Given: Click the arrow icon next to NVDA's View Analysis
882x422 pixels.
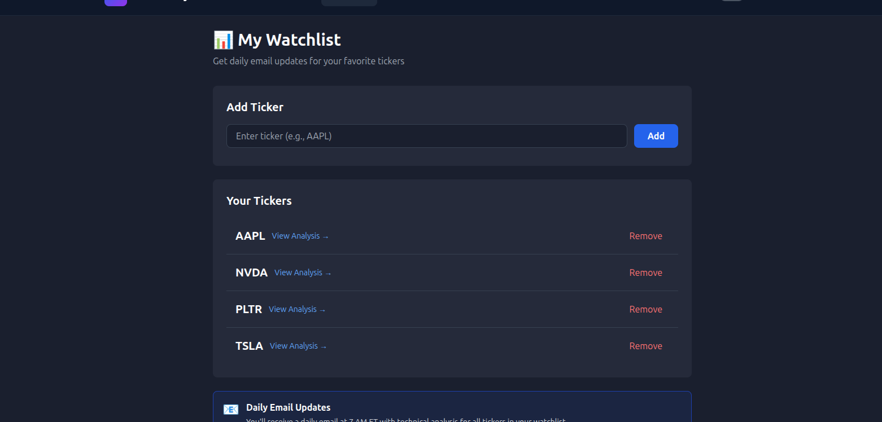Looking at the screenshot, I should click(328, 273).
